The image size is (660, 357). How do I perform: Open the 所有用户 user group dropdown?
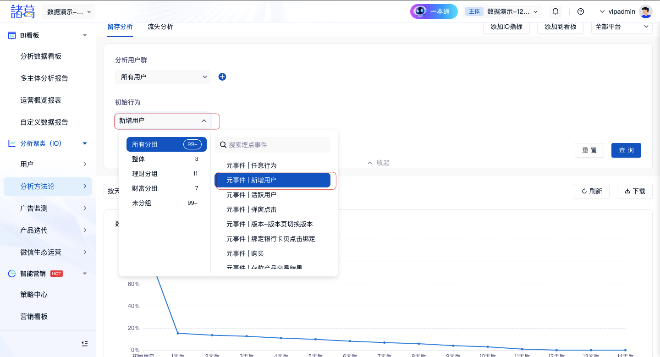pos(163,77)
